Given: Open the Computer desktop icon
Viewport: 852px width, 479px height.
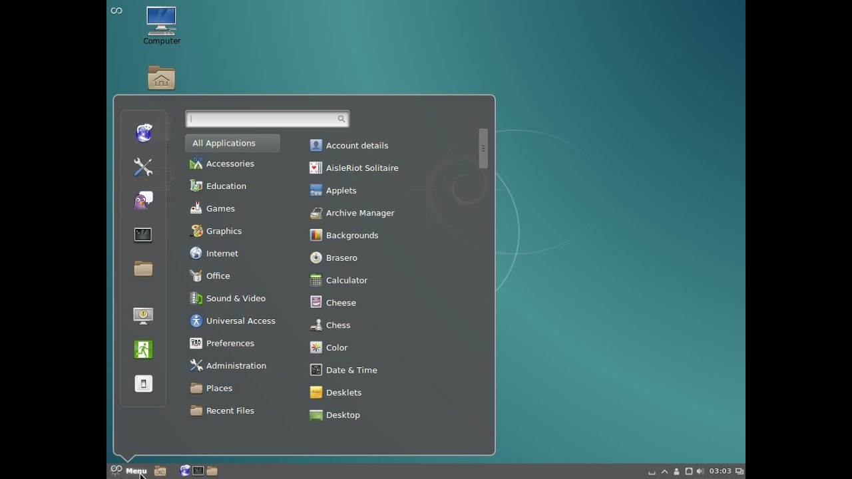Looking at the screenshot, I should (162, 26).
